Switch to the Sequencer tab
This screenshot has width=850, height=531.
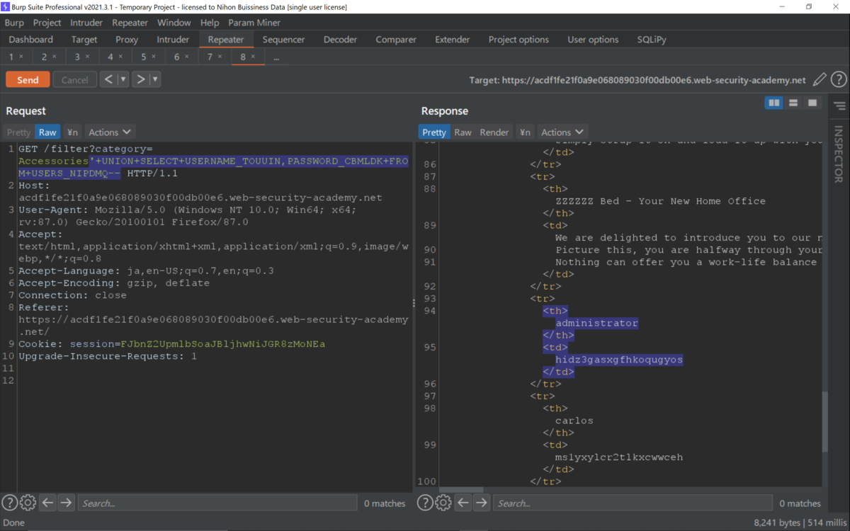[x=283, y=40]
